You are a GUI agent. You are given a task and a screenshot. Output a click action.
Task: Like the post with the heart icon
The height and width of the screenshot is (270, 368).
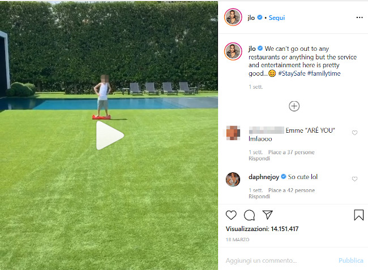coord(231,215)
